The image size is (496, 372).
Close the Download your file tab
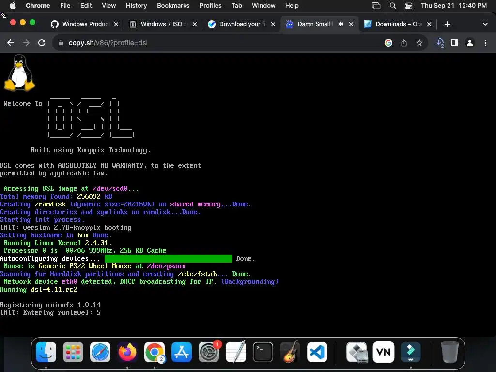point(273,24)
